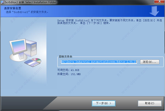Click the Select Installation Folder title bar text
Viewport: 165px width, 111px height.
tap(41, 2)
